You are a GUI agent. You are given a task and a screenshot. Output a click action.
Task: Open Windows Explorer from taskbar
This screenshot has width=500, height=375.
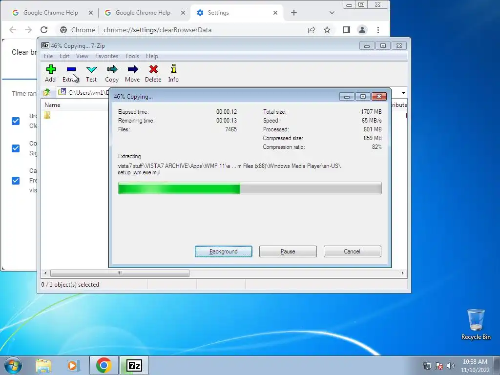[x=43, y=365]
